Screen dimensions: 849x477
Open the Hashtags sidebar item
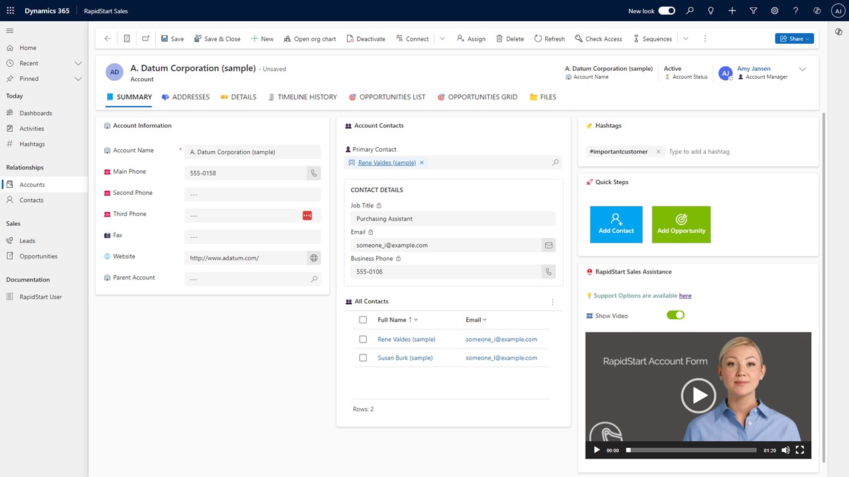click(x=32, y=144)
